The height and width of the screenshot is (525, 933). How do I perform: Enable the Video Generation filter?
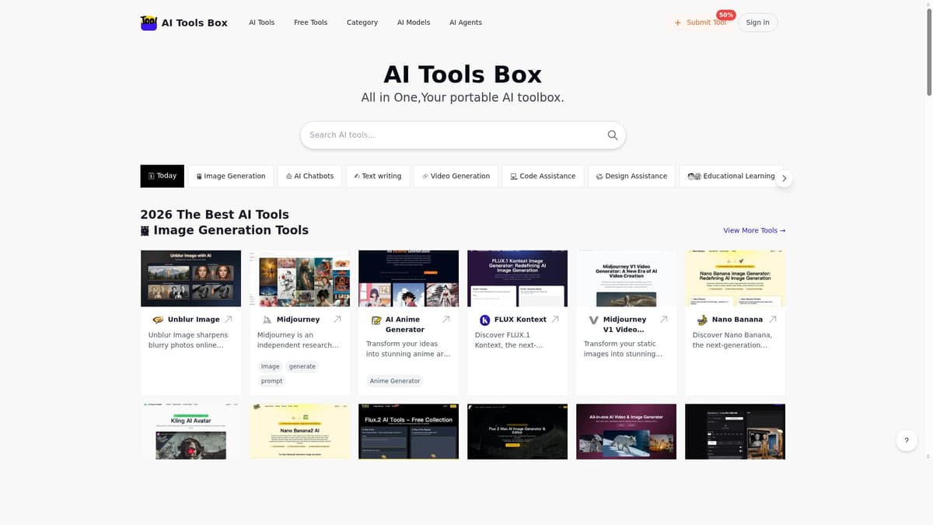point(455,176)
